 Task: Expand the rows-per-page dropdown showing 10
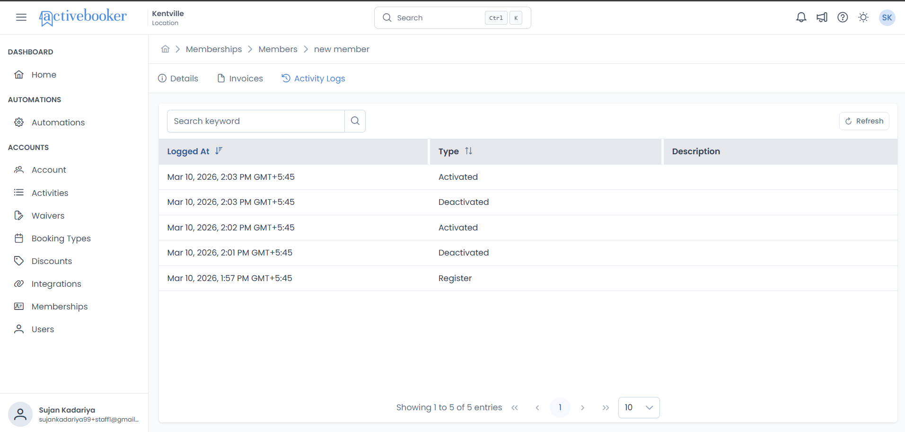pyautogui.click(x=639, y=407)
